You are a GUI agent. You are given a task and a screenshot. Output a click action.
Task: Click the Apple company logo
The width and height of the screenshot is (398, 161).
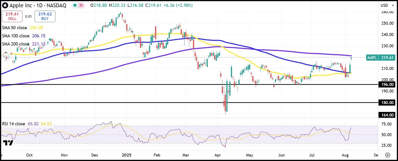pos(5,5)
